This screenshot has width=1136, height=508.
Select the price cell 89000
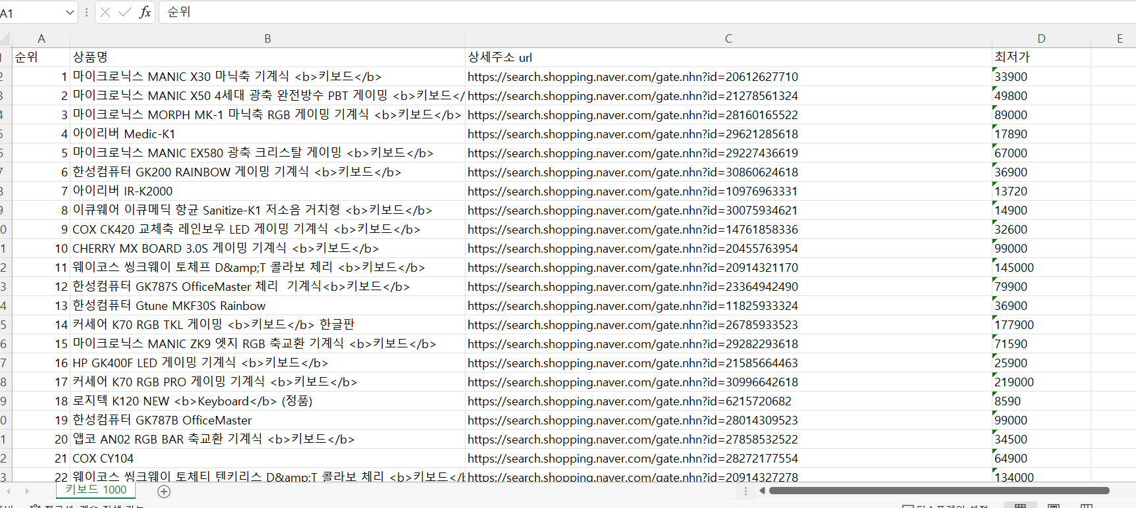tap(1041, 114)
